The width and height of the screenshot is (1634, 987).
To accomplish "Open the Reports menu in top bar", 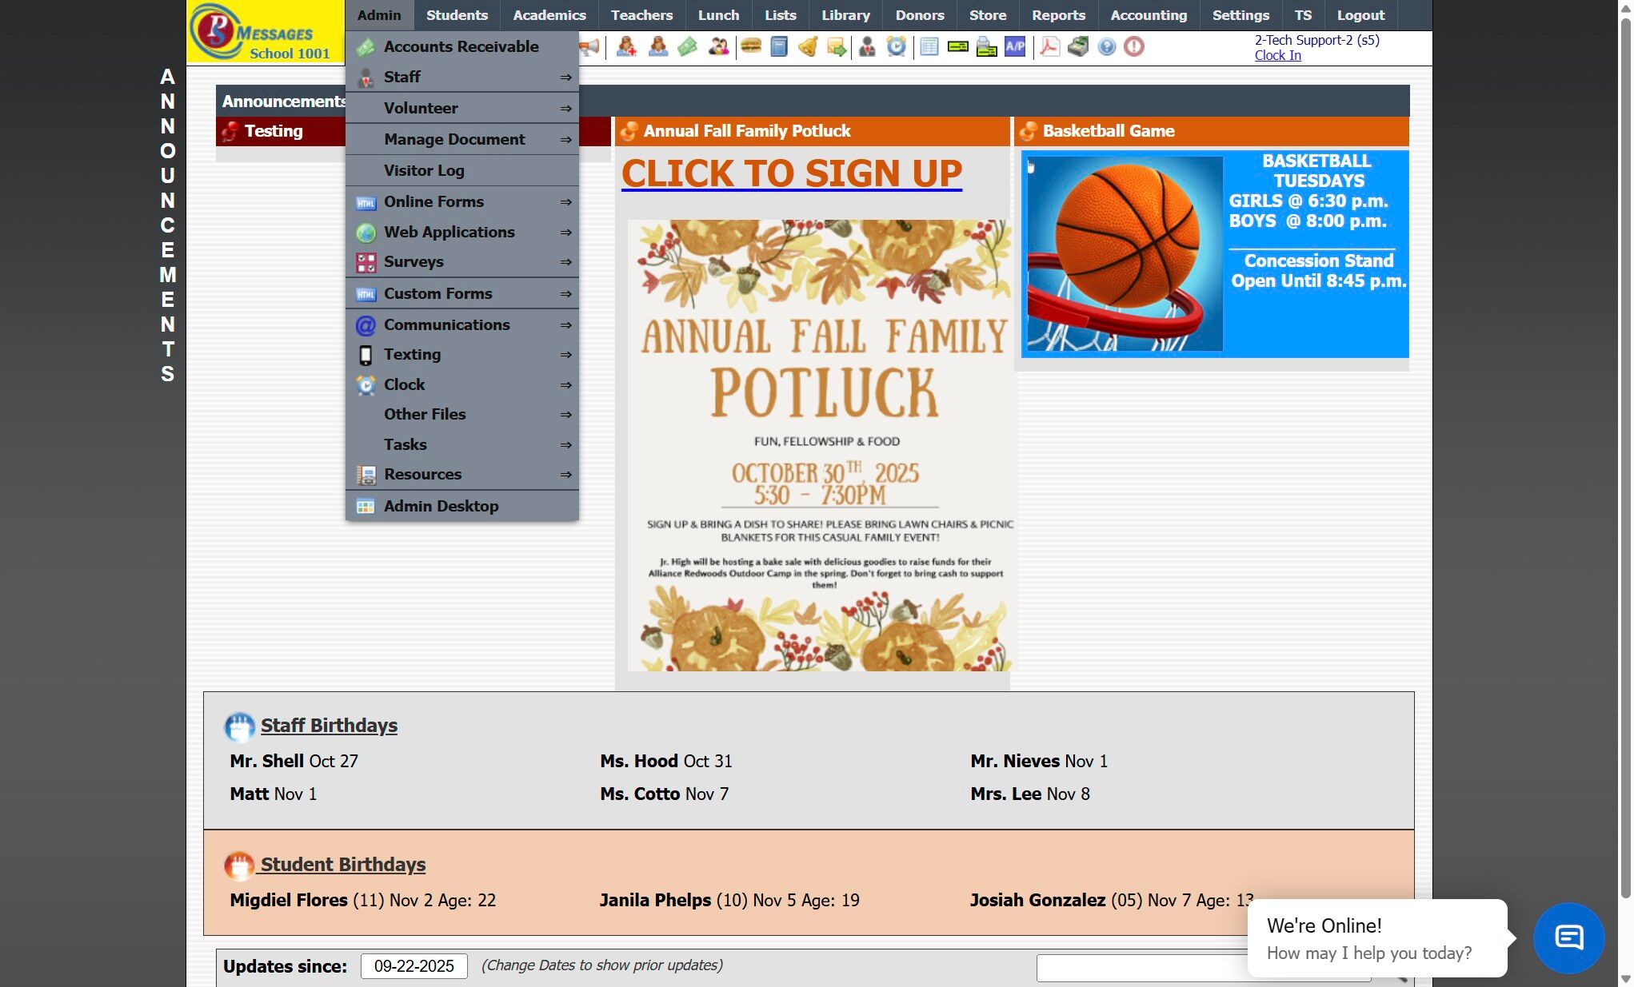I will click(1057, 15).
